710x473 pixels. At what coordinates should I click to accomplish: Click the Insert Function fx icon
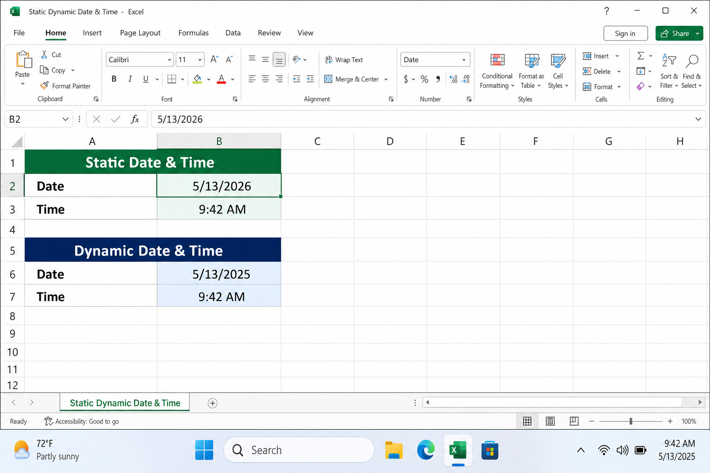pyautogui.click(x=135, y=119)
